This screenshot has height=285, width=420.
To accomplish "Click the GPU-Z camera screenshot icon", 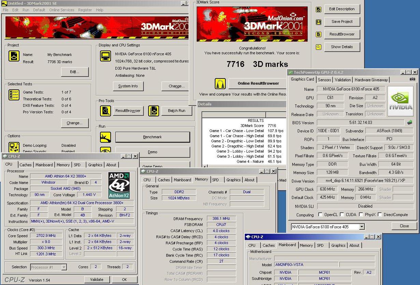I will click(x=412, y=79).
